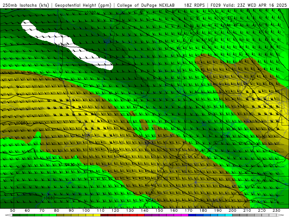This screenshot has height=217, width=289.
Task: Click the 150 label on the color bar
Action: [159, 210]
